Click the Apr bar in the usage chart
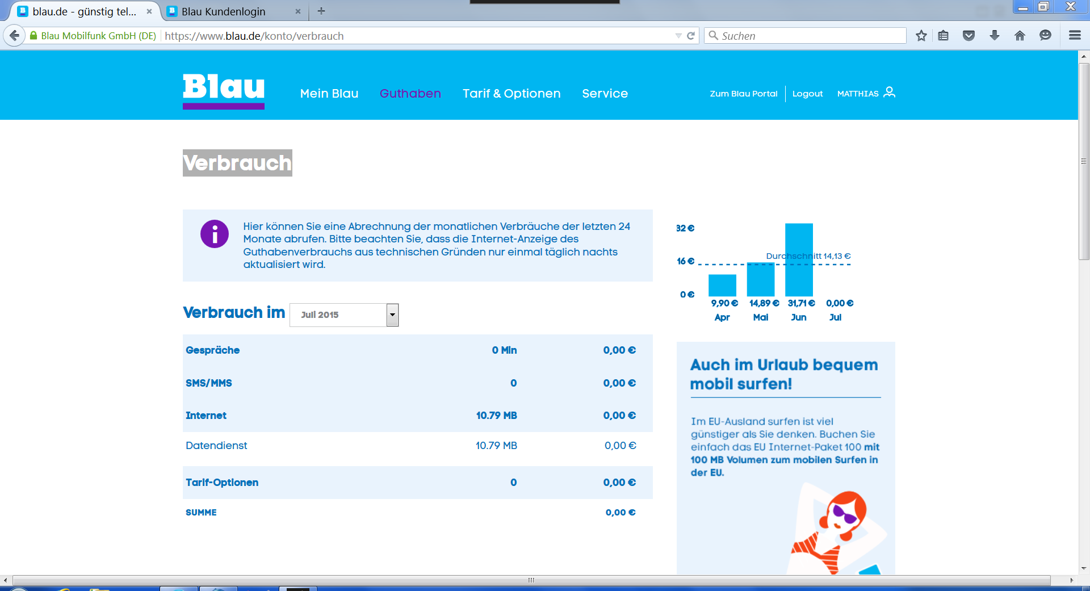This screenshot has height=591, width=1090. [722, 286]
